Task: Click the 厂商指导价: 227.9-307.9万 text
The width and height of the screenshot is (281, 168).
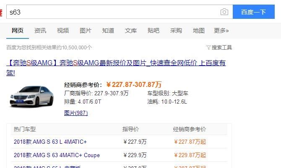Action: [96, 93]
